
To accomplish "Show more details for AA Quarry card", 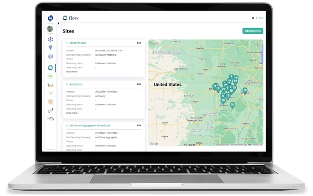I will tap(72, 113).
